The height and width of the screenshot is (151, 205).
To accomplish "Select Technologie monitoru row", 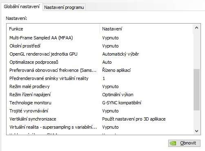I will (x=100, y=103).
